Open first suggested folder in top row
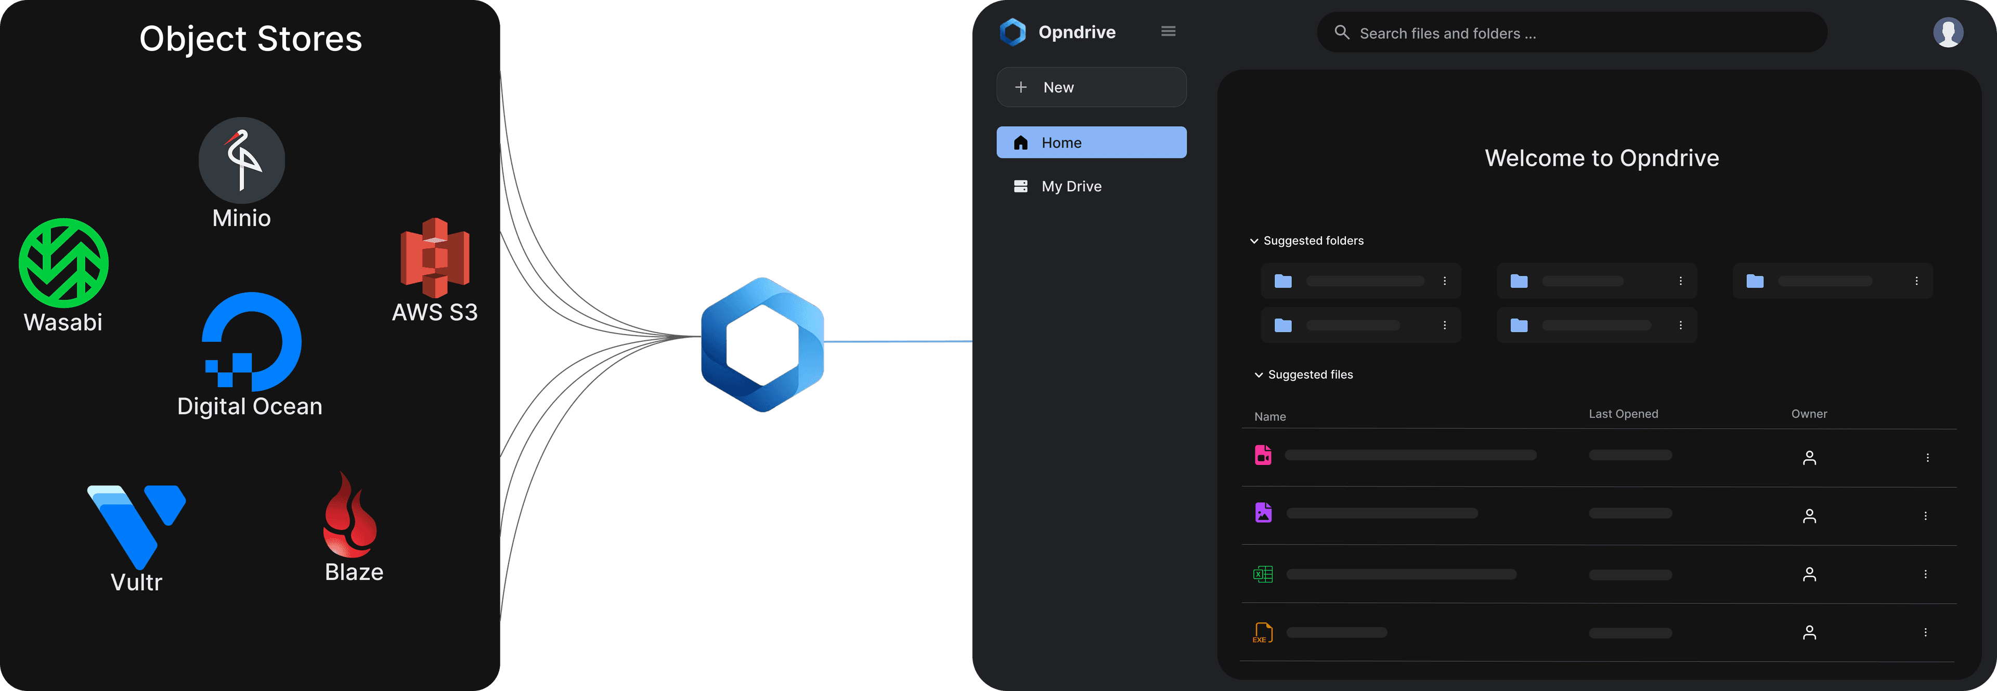The image size is (1997, 691). (1360, 281)
